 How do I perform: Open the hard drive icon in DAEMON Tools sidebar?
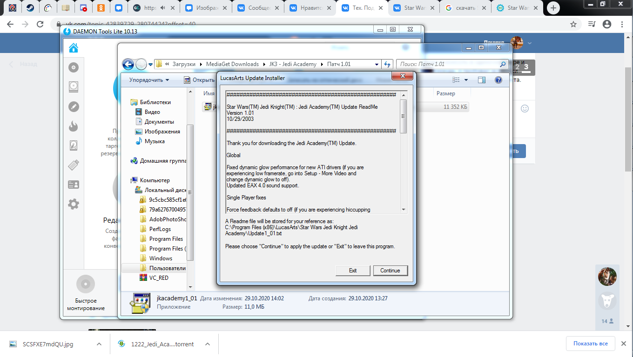[x=74, y=87]
